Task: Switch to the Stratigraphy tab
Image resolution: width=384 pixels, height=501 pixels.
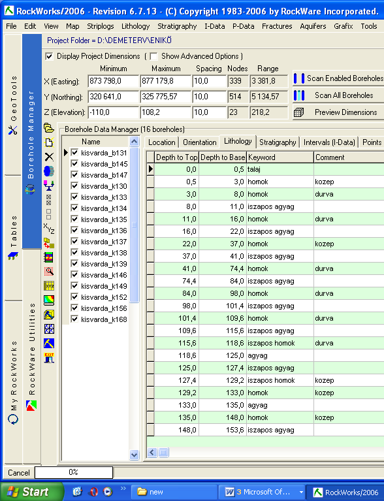Action: (278, 142)
